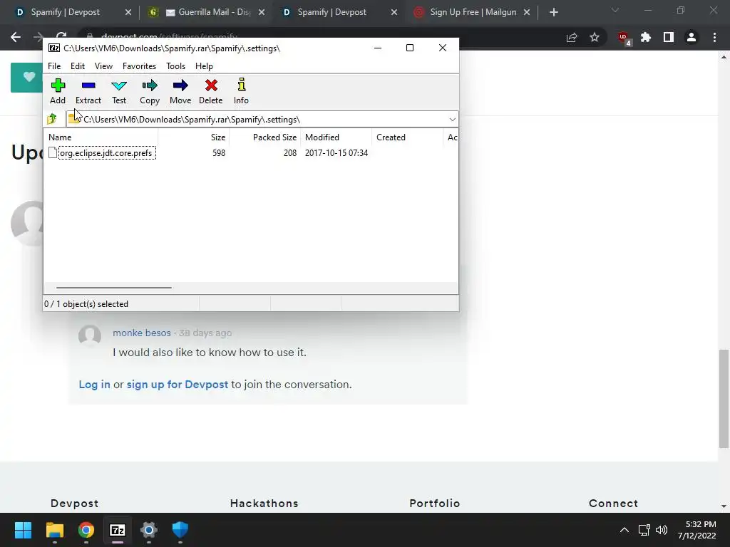Open the Chrome three-dot menu
This screenshot has width=730, height=547.
coord(714,37)
